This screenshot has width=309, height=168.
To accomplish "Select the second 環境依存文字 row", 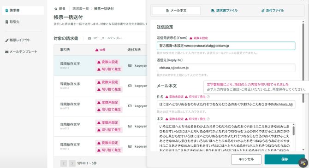I will point(100,86).
